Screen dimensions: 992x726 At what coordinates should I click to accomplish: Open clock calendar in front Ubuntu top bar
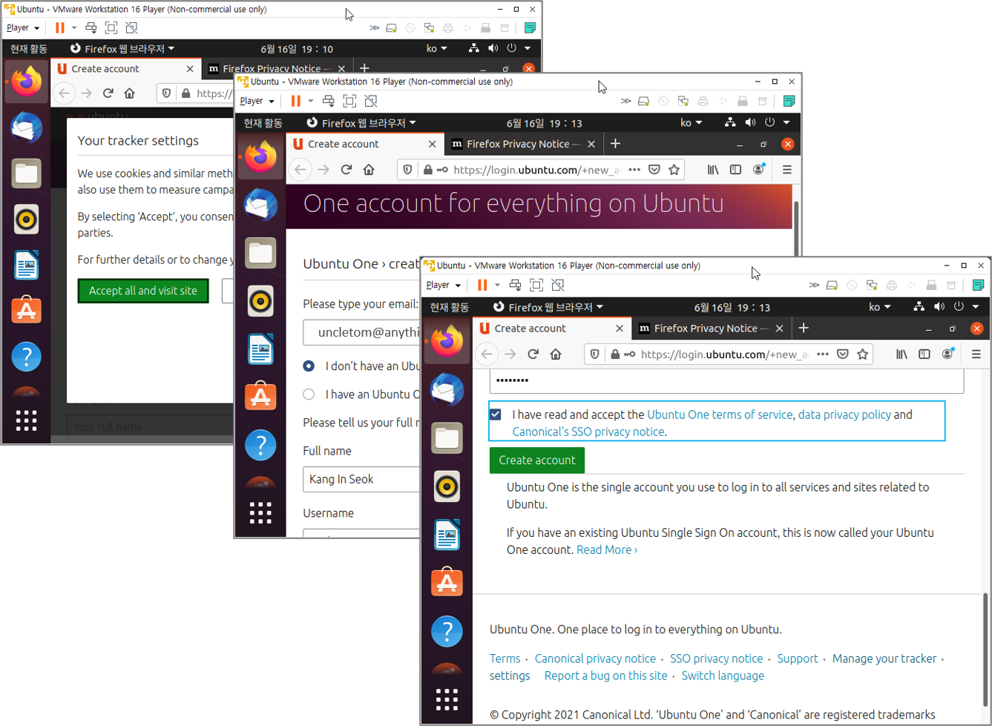(x=732, y=307)
